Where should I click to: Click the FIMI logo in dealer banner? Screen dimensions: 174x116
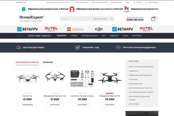pos(126,9)
